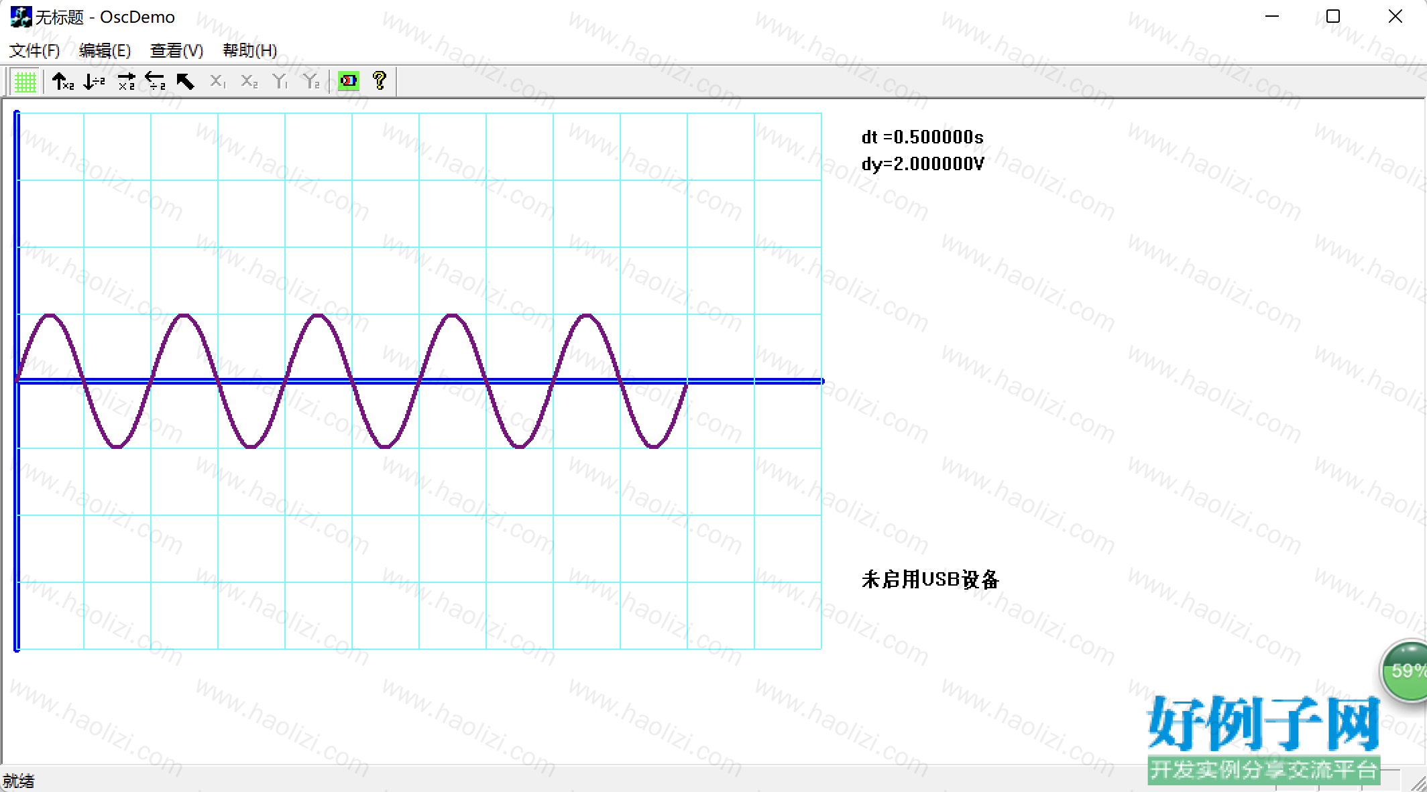
Task: Click the horizontal divide-by-two left arrow
Action: click(x=156, y=82)
